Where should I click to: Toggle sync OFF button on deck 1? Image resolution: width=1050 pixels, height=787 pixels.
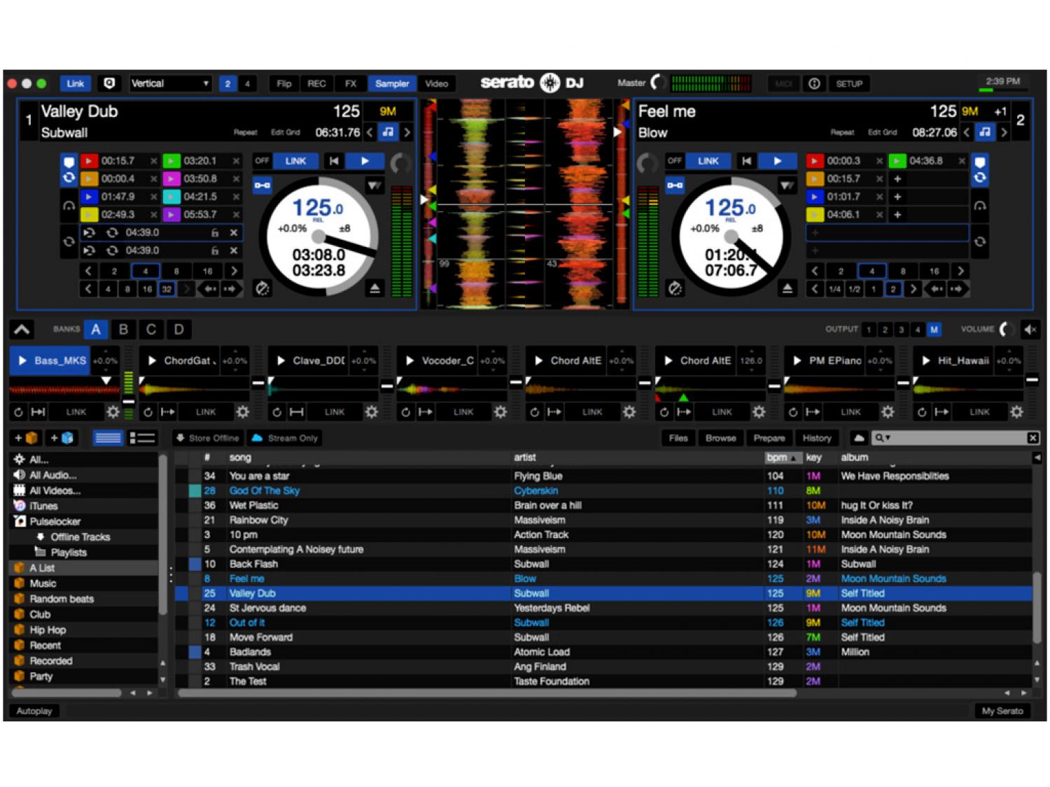tap(262, 161)
